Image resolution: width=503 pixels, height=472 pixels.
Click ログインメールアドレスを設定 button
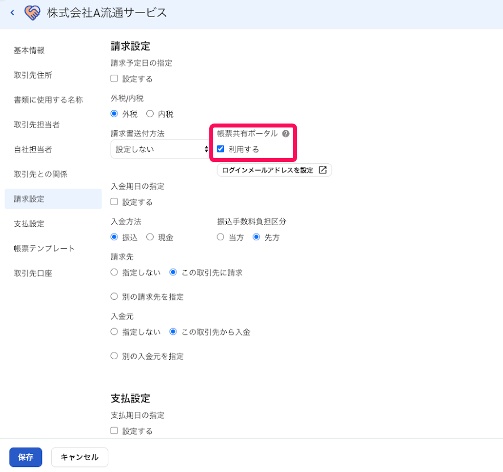pyautogui.click(x=274, y=170)
